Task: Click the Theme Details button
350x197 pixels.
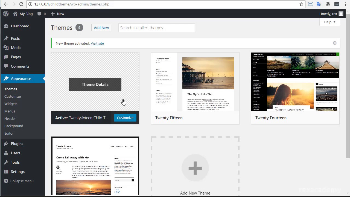Action: pos(95,84)
